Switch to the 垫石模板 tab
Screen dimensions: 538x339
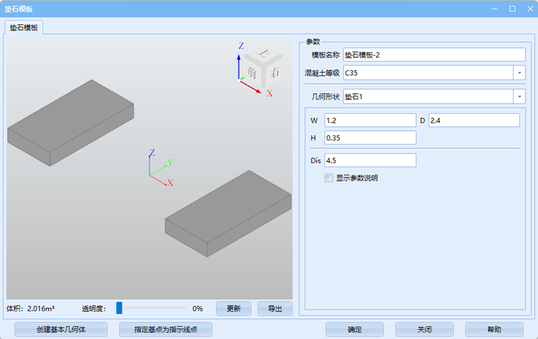[x=24, y=28]
